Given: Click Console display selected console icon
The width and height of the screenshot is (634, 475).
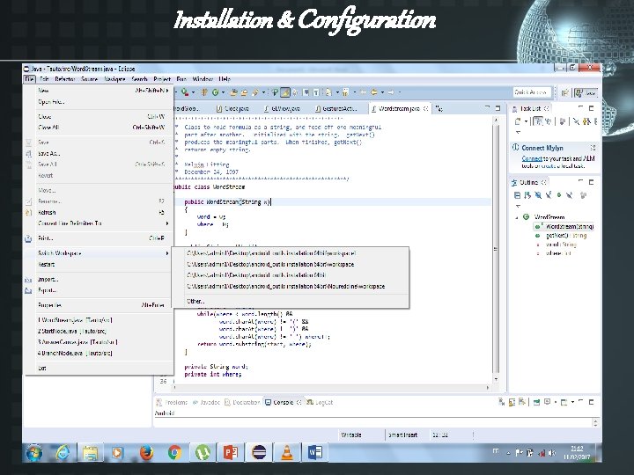Looking at the screenshot, I should click(x=548, y=402).
